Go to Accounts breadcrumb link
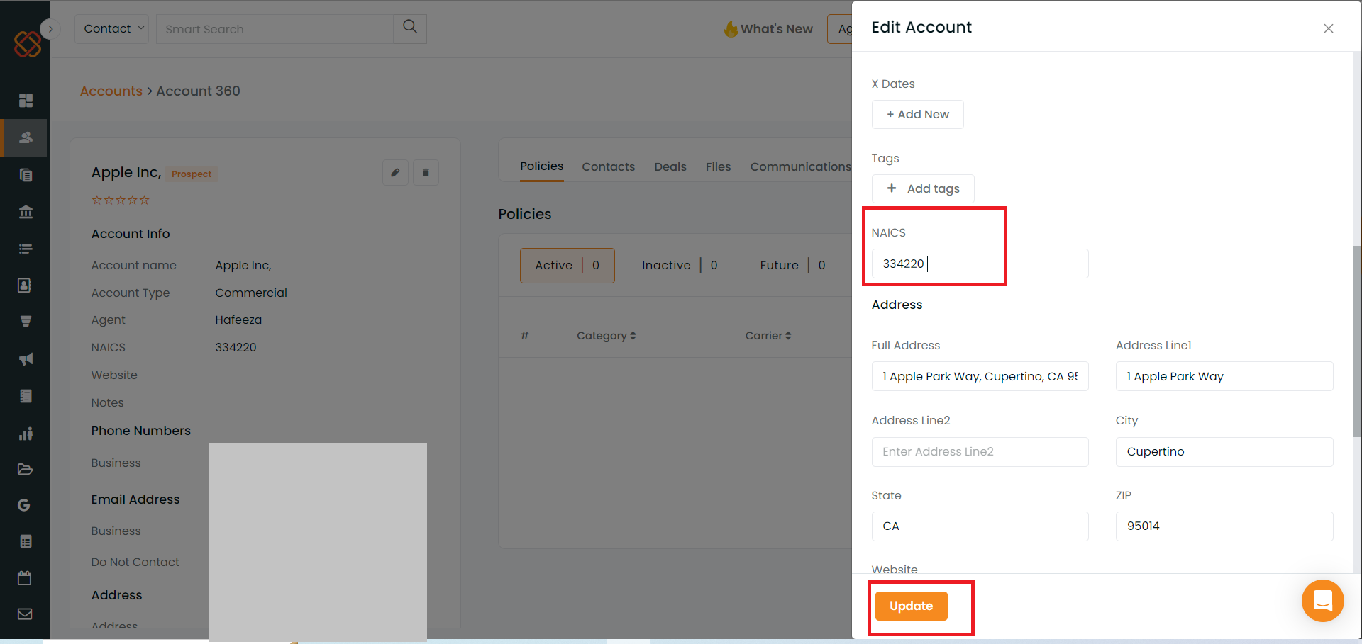The width and height of the screenshot is (1362, 644). [111, 91]
